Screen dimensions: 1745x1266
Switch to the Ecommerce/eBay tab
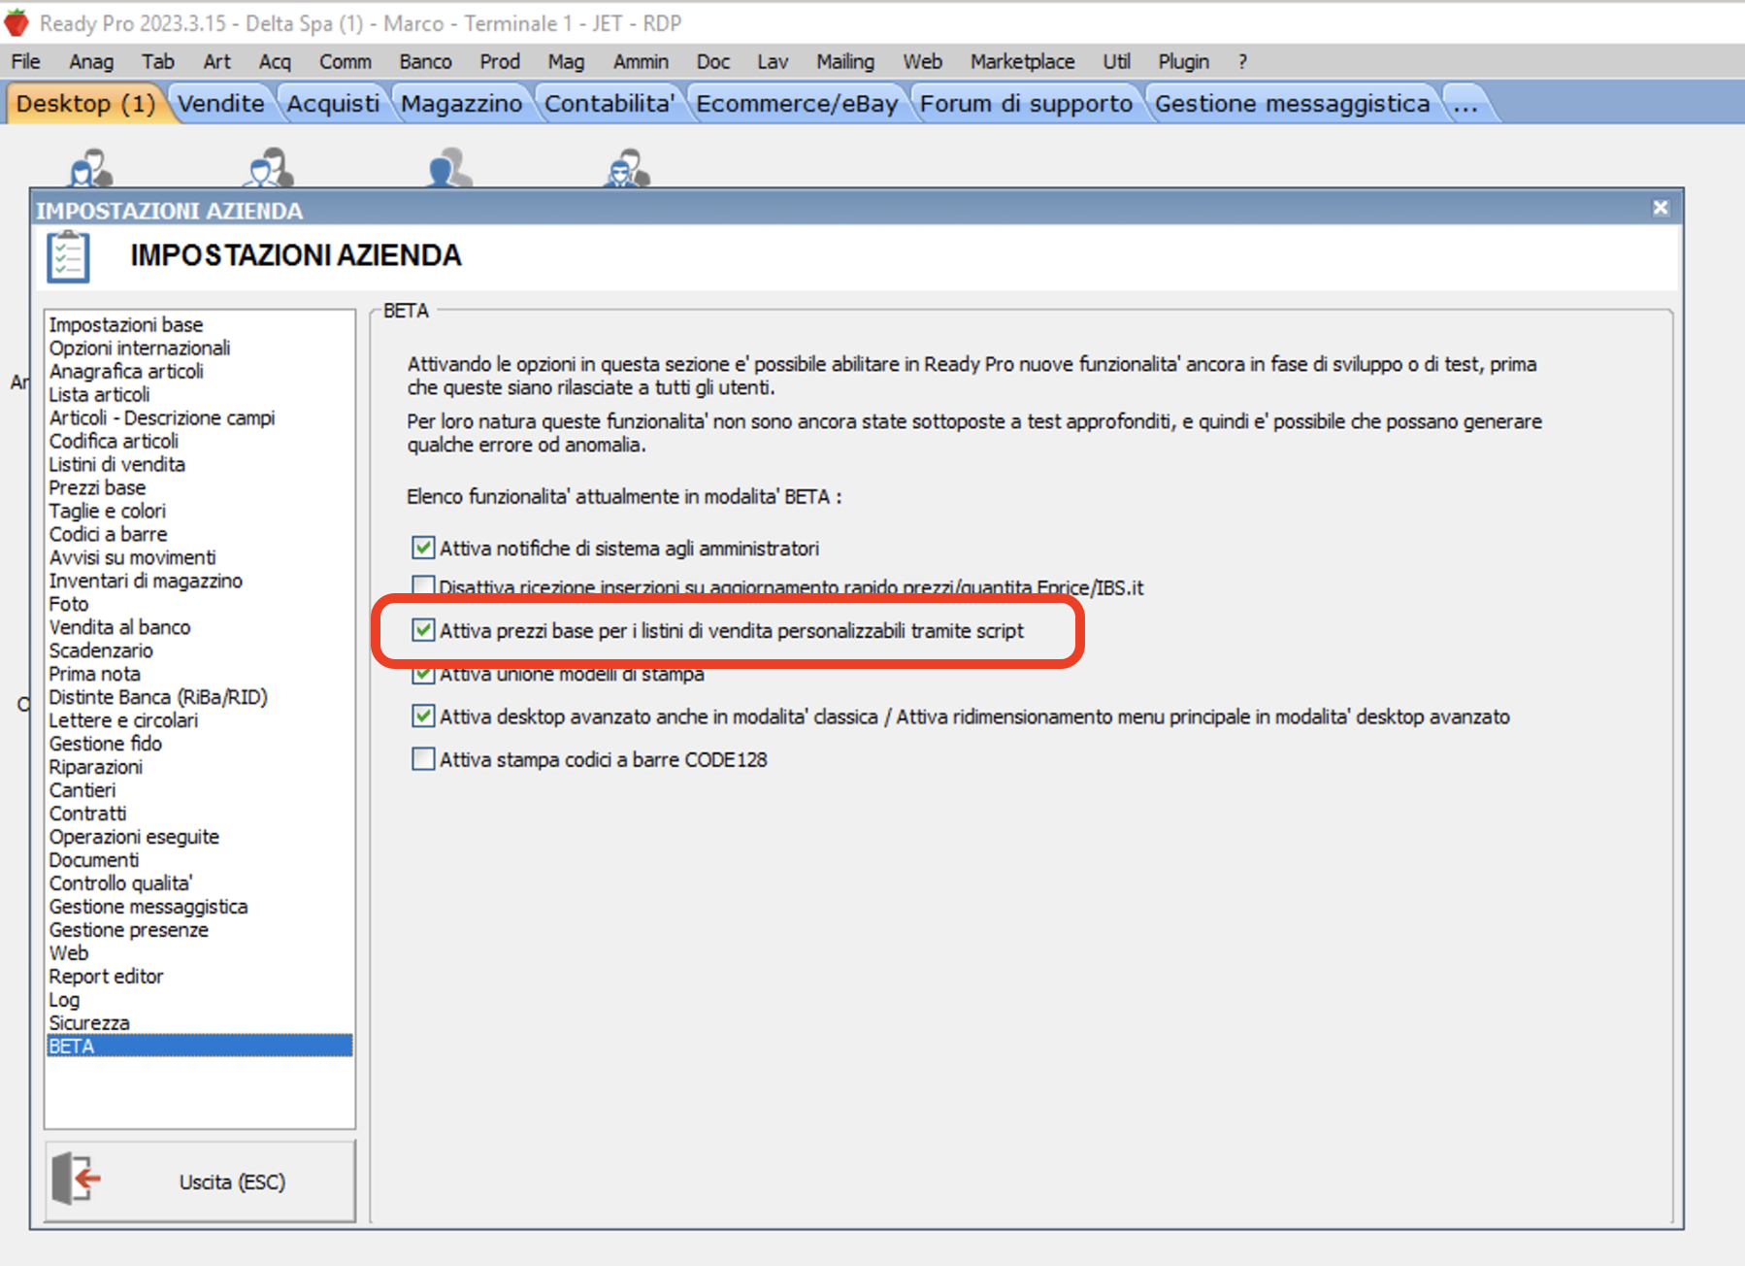point(797,103)
